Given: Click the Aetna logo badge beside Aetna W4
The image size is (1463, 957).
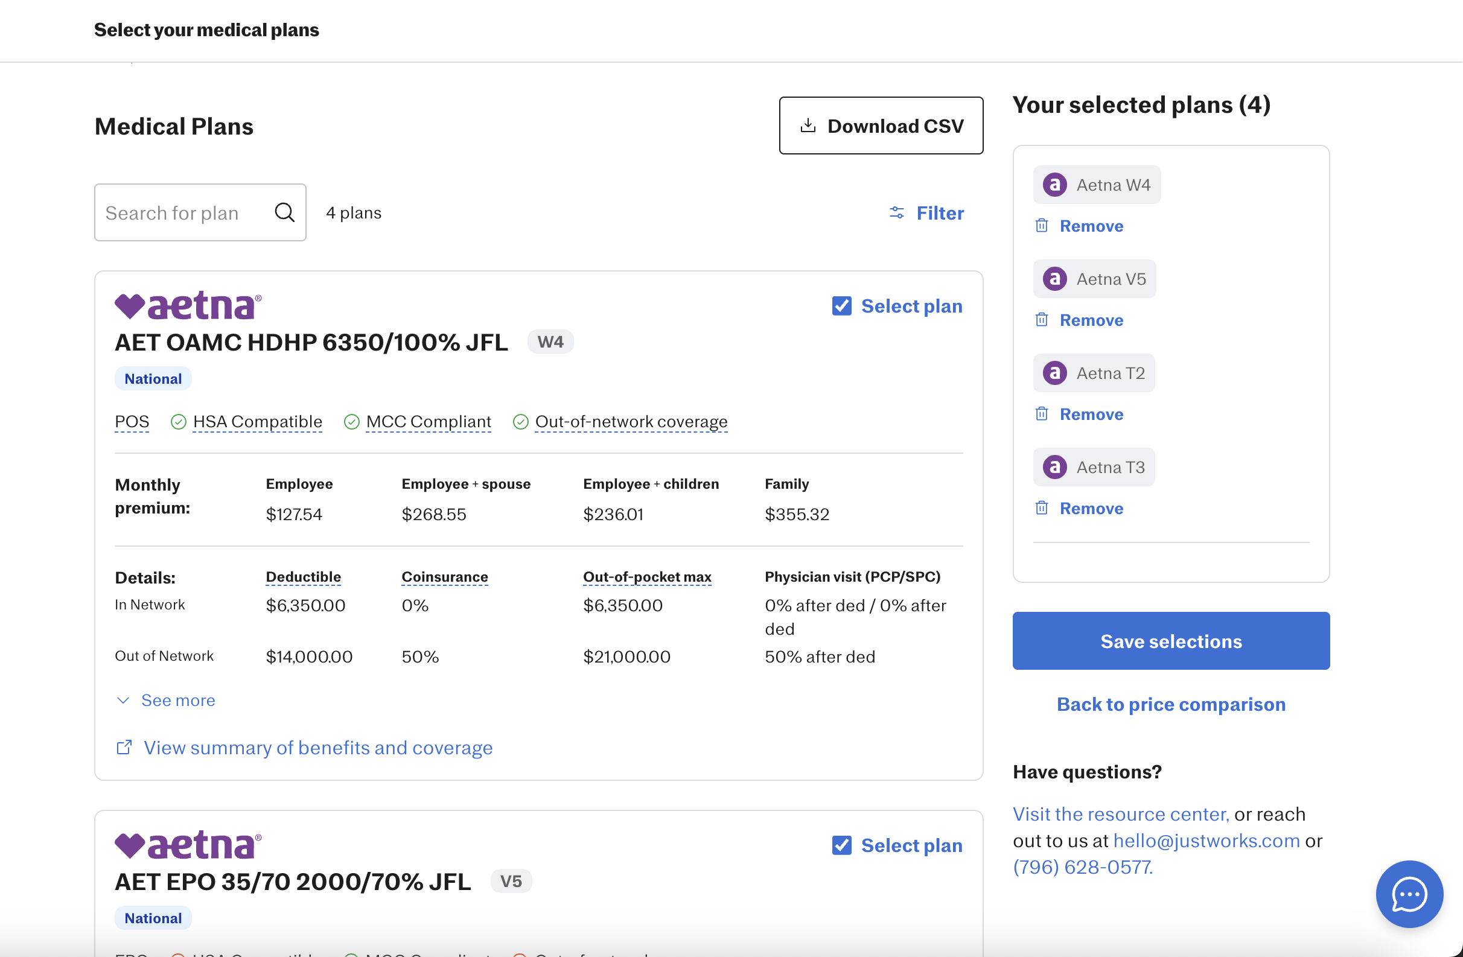Looking at the screenshot, I should [x=1055, y=185].
